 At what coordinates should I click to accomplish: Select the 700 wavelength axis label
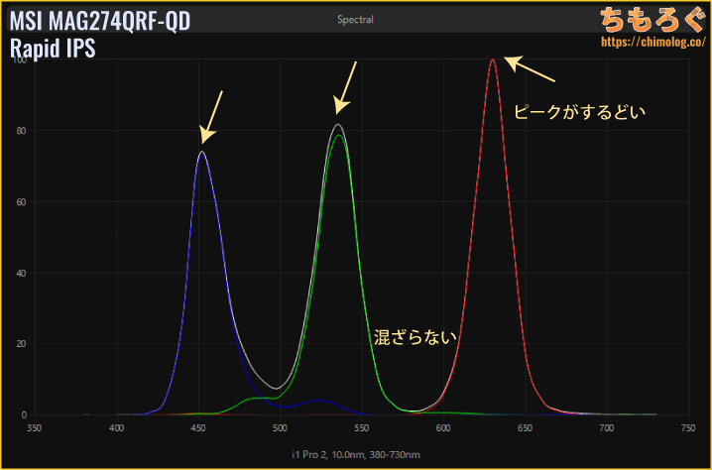click(606, 428)
